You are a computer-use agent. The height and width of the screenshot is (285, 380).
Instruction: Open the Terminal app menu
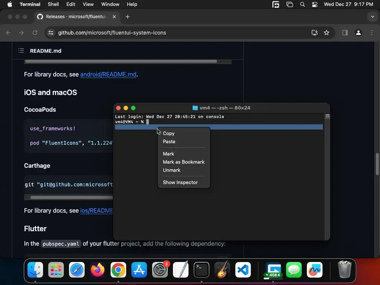click(x=30, y=4)
